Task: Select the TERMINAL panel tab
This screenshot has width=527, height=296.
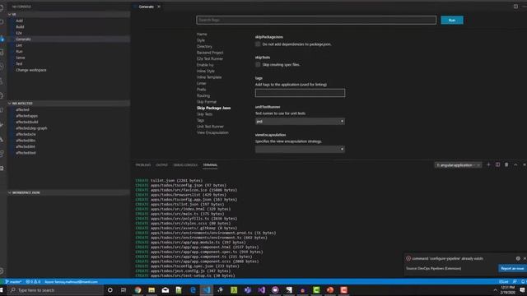Action: click(210, 165)
